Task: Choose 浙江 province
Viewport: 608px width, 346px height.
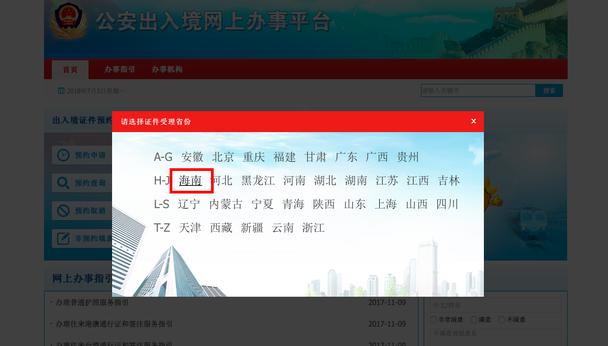Action: [x=313, y=228]
